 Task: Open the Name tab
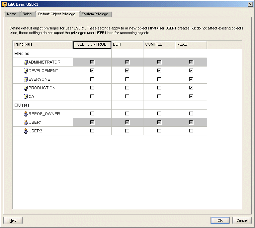12,14
